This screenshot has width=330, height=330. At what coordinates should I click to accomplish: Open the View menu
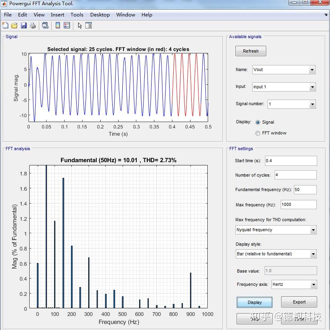pyautogui.click(x=39, y=15)
